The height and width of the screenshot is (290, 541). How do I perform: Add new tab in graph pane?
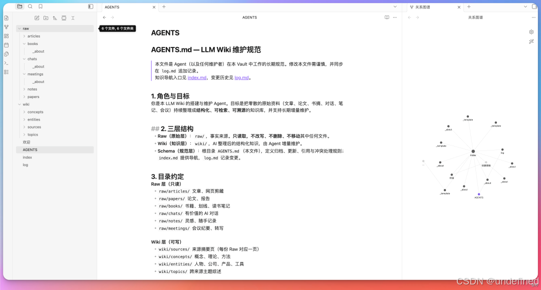click(469, 6)
